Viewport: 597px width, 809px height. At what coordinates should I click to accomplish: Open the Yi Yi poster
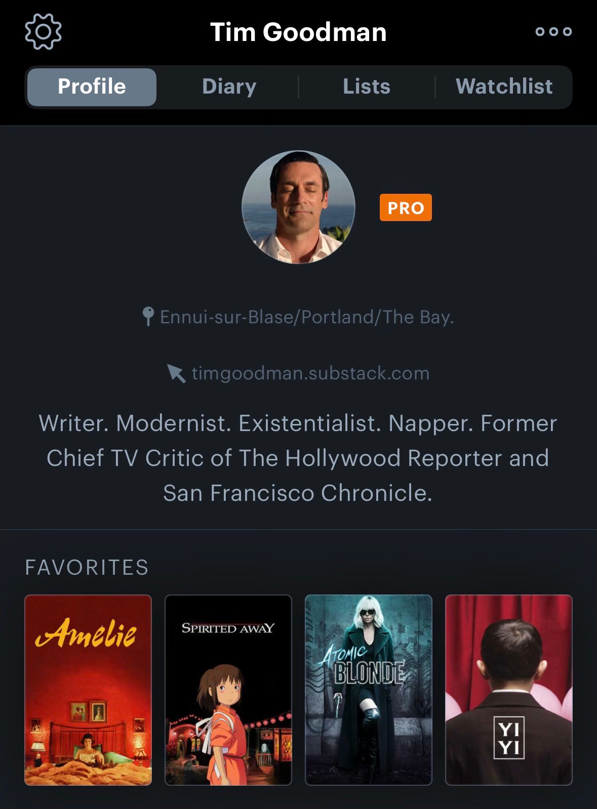pyautogui.click(x=509, y=690)
